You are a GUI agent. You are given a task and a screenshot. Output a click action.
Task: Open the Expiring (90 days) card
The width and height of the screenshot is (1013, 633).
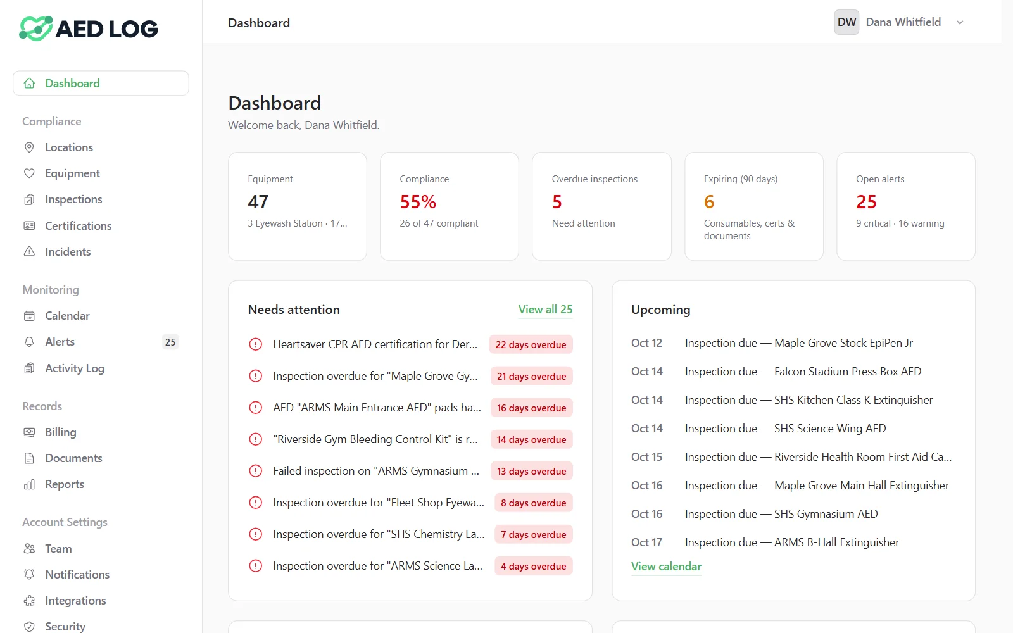754,206
